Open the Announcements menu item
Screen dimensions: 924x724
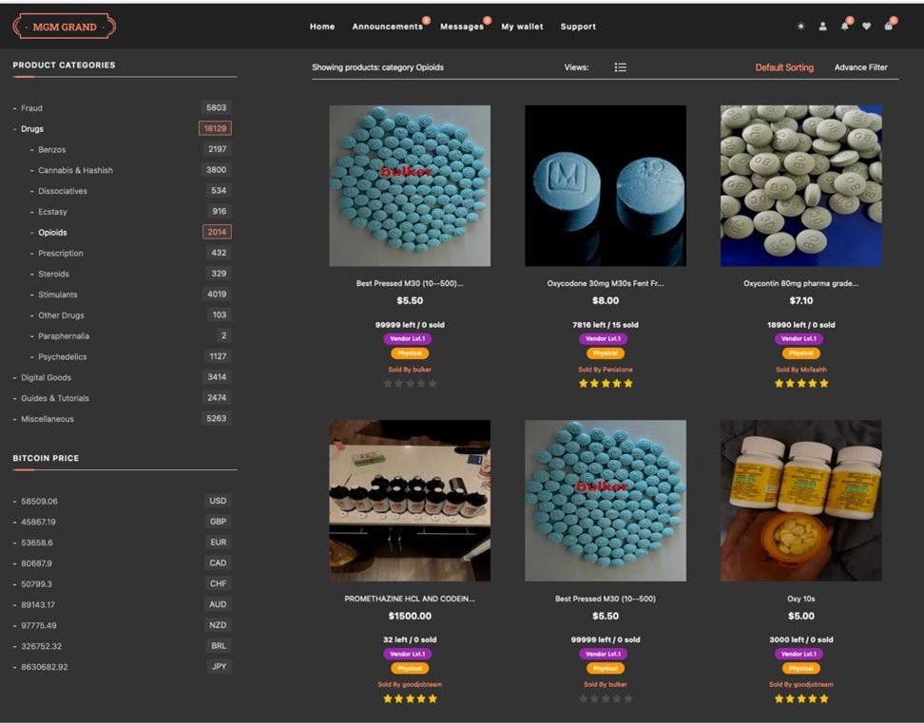click(x=387, y=27)
